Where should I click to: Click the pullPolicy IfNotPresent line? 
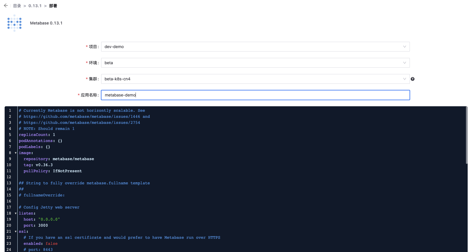pyautogui.click(x=53, y=171)
